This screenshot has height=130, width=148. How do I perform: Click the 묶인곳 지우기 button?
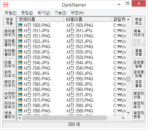click(x=9, y=84)
